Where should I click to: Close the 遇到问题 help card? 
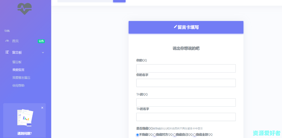click(42, 108)
